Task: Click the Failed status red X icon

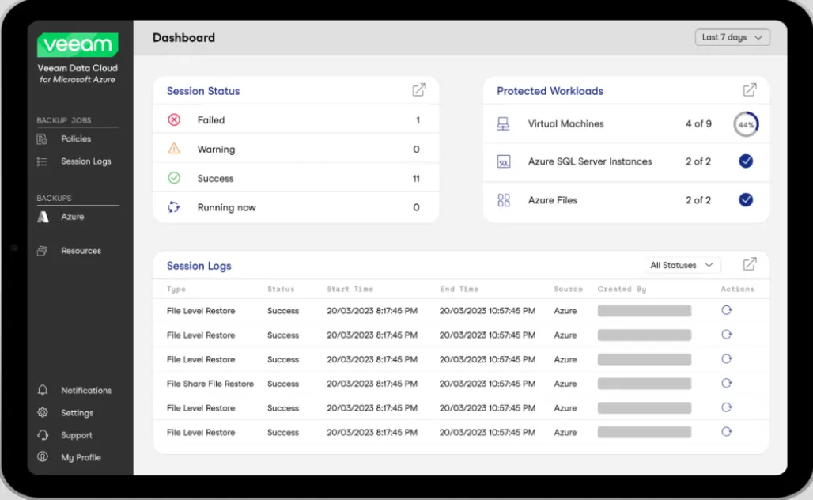Action: coord(174,119)
